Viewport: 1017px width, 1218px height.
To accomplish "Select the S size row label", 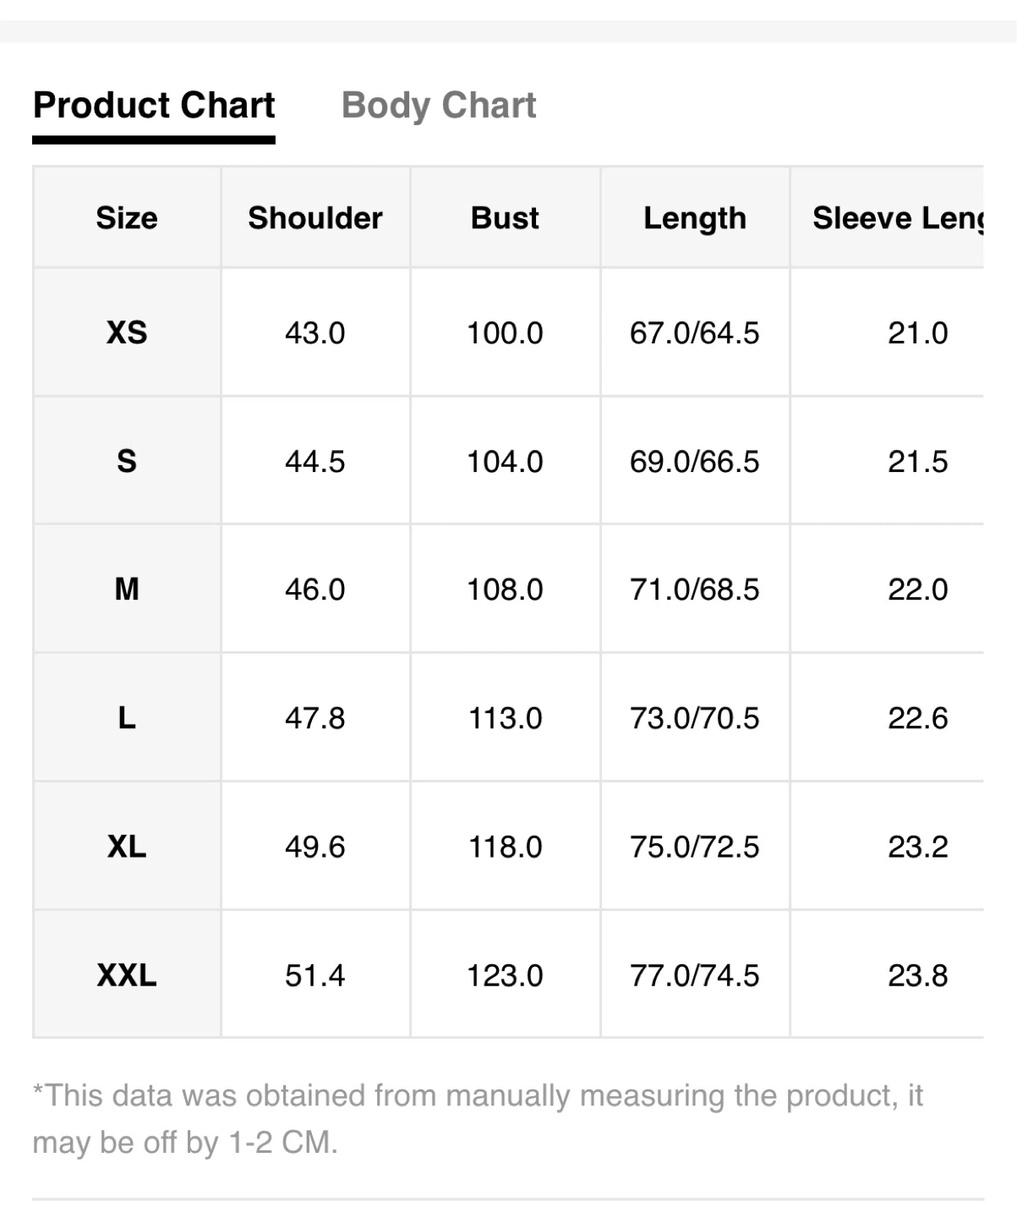I will coord(127,461).
